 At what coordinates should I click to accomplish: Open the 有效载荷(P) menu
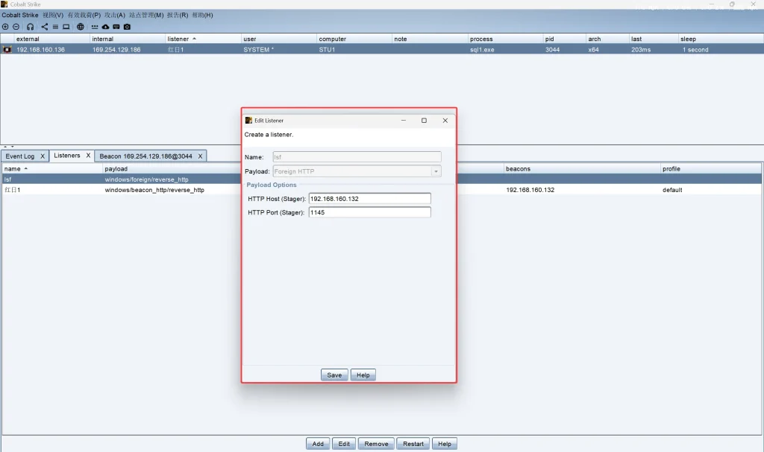pyautogui.click(x=84, y=15)
